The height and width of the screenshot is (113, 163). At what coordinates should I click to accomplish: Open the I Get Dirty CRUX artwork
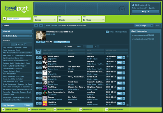45,103
